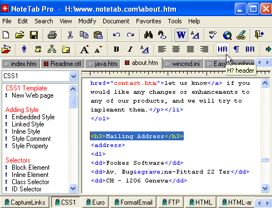
Task: Click the chain link icon
Action: 241,35
